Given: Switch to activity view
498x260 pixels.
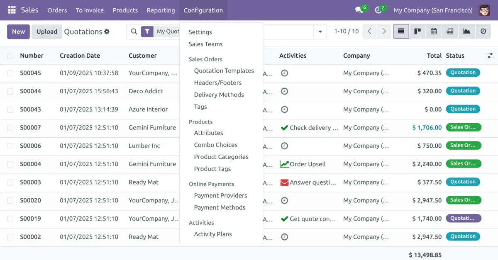Looking at the screenshot, I should tap(482, 31).
